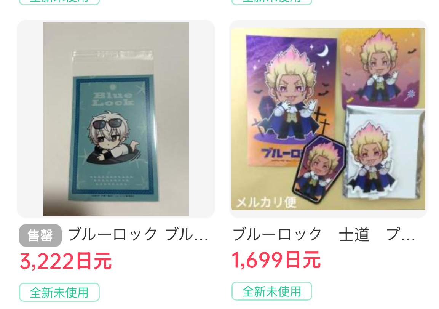Viewport: 439px width, 309px height.
Task: Open the listing title ブルーロック 士道 プ...
Action: coord(324,234)
